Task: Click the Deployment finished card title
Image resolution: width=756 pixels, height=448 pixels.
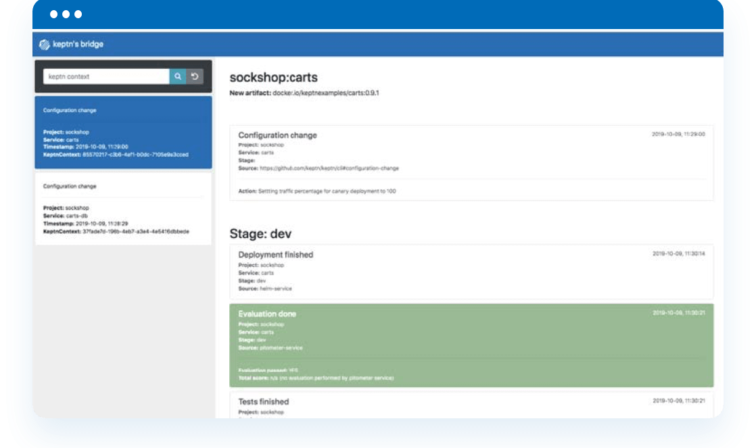Action: click(x=275, y=255)
